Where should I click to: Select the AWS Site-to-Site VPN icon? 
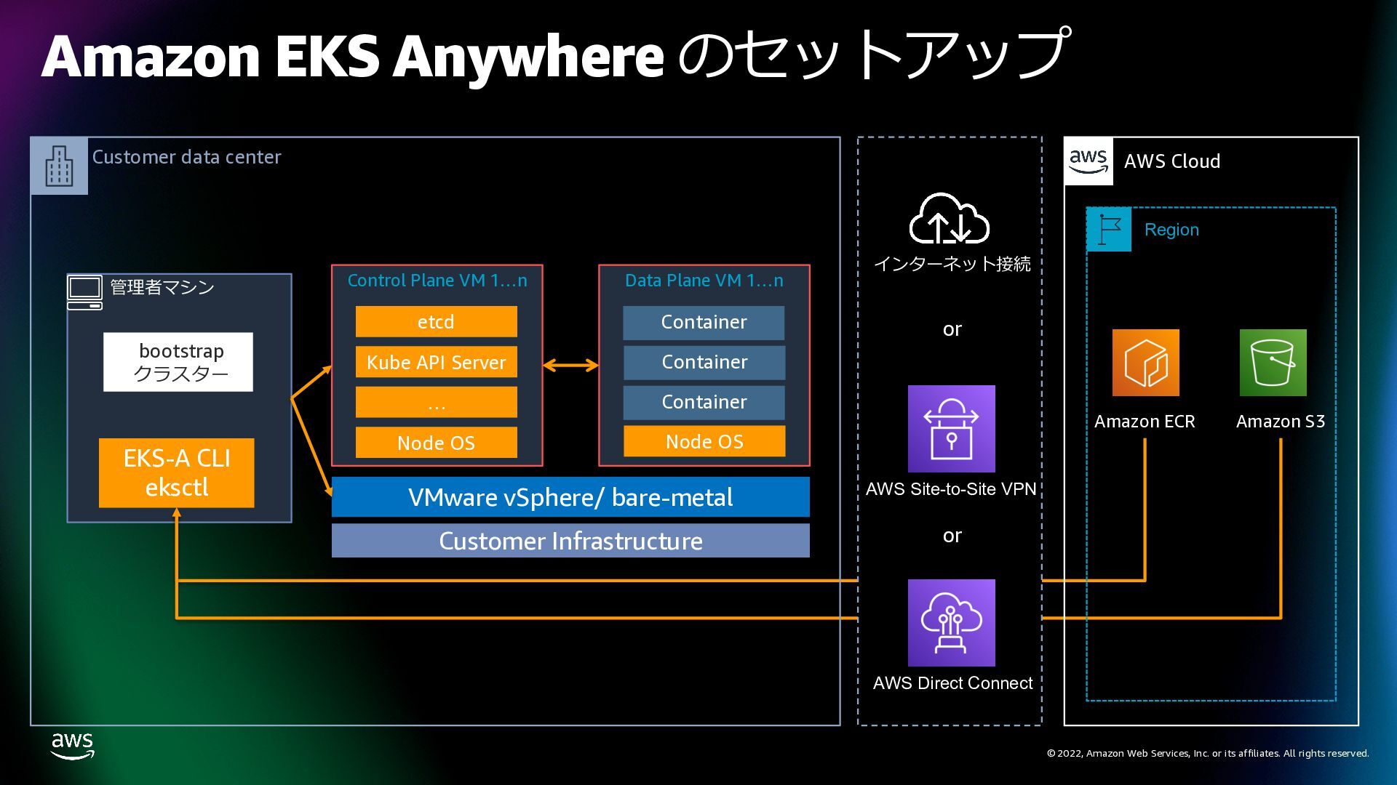pos(951,429)
